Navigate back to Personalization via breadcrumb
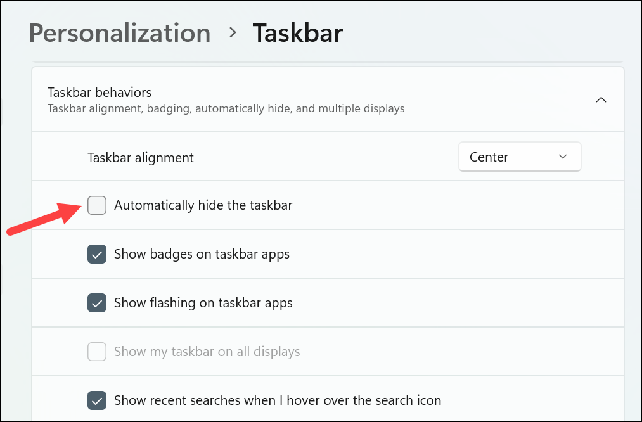642x422 pixels. [119, 33]
